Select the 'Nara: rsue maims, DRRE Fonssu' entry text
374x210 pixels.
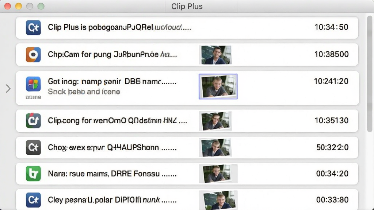(112, 174)
